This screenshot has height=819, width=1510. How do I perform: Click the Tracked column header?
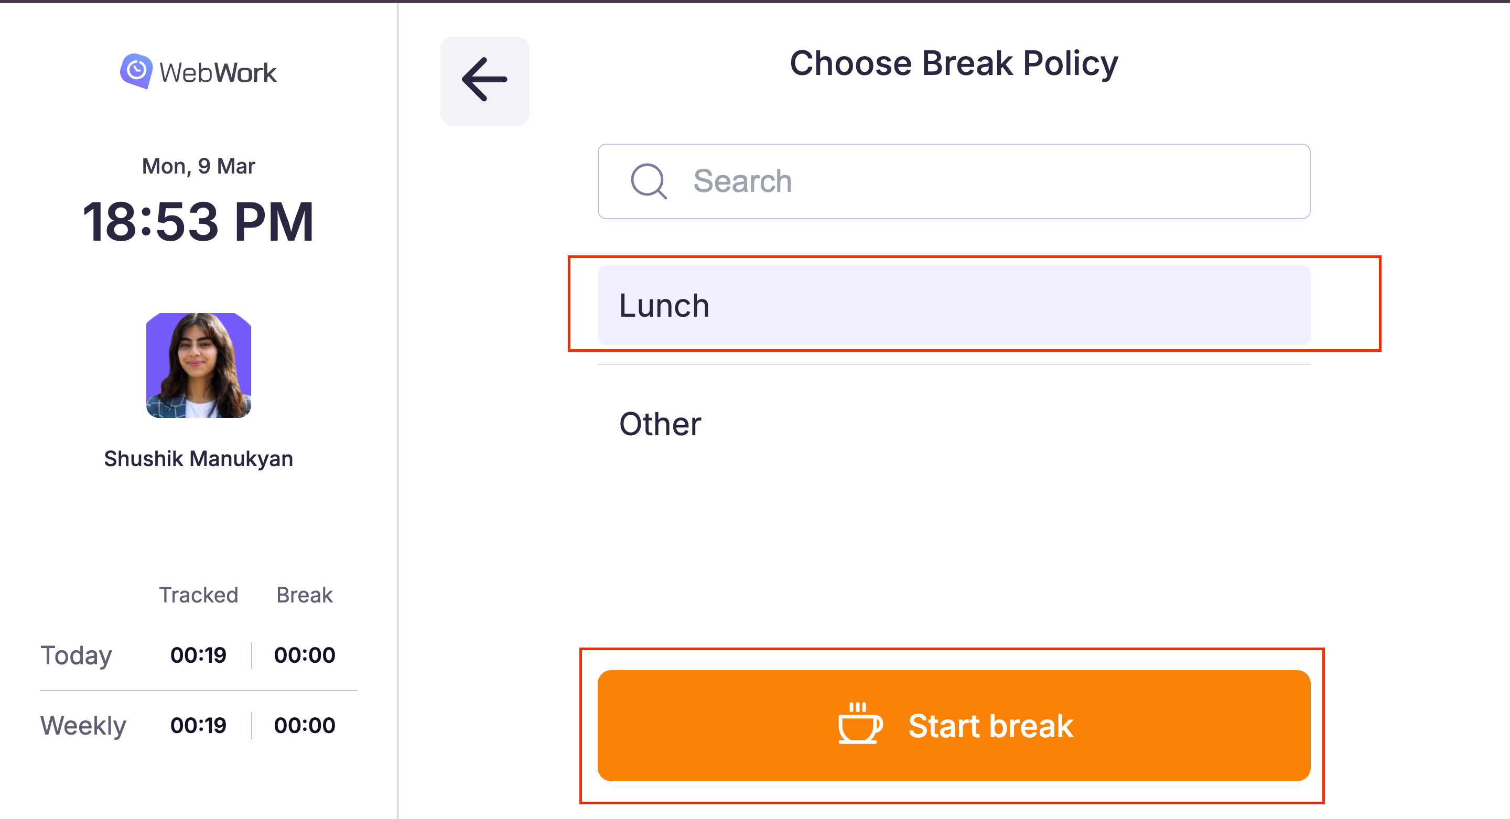point(198,595)
